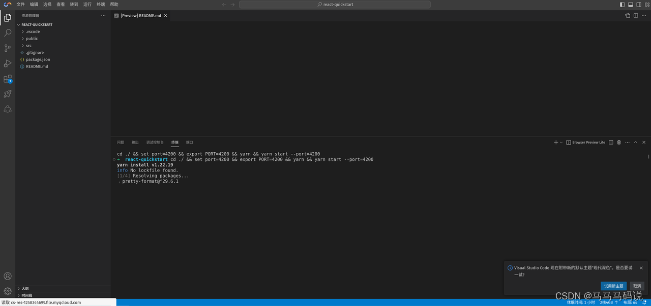The height and width of the screenshot is (306, 651).
Task: Split the editor to the right
Action: pyautogui.click(x=636, y=16)
